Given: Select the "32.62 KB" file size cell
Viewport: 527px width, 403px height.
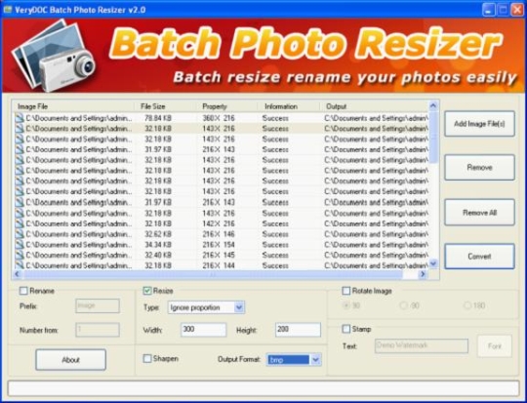Looking at the screenshot, I should (158, 234).
